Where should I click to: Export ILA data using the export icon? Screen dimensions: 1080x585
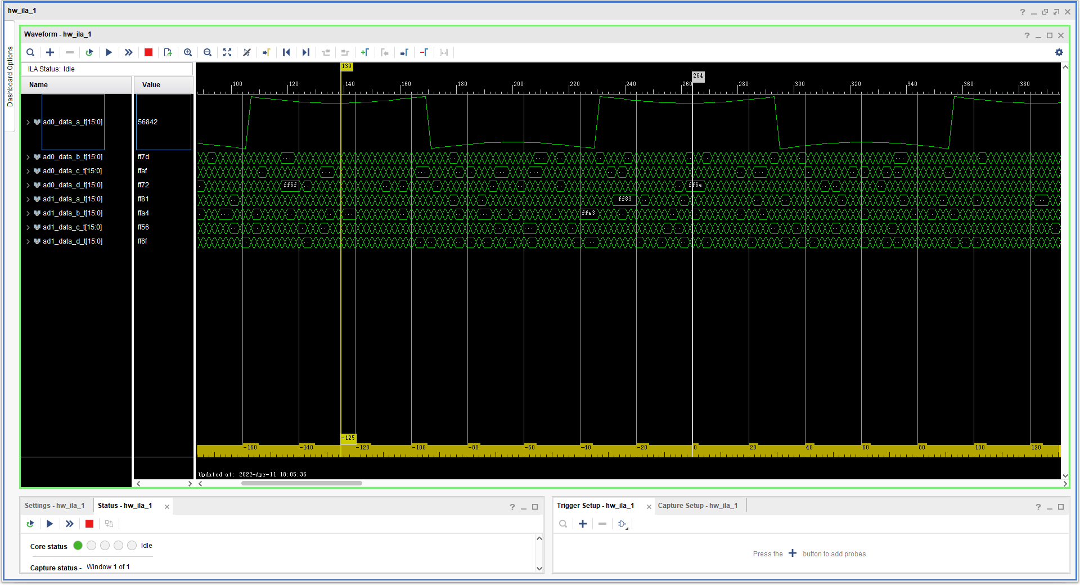168,52
